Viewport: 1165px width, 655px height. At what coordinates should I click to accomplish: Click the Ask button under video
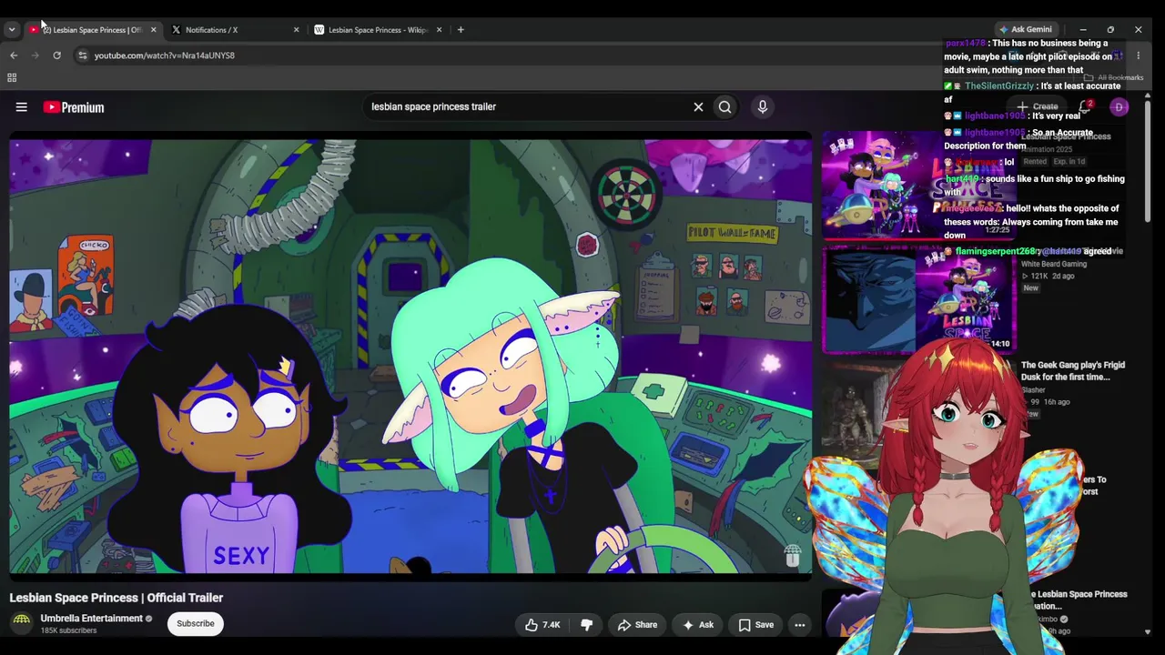click(x=698, y=625)
